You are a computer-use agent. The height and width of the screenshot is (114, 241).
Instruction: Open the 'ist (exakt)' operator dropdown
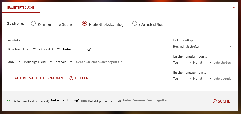click(x=49, y=49)
